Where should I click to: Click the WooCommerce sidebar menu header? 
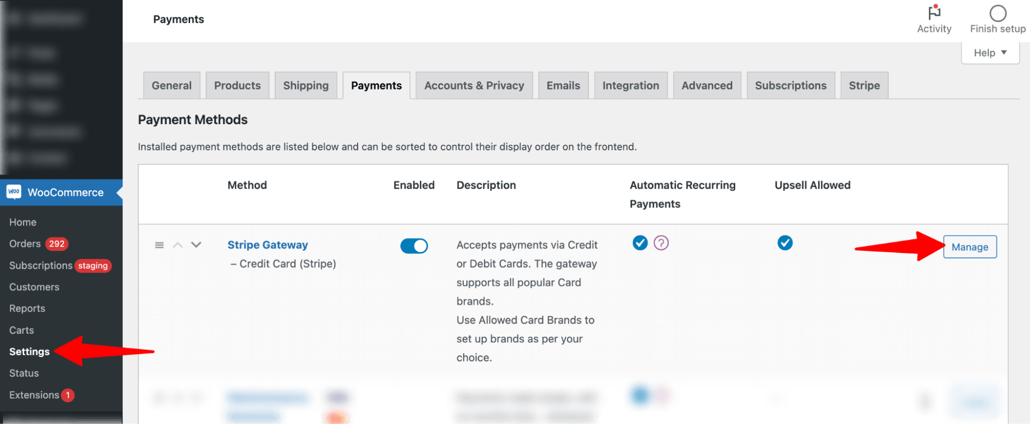(x=61, y=192)
